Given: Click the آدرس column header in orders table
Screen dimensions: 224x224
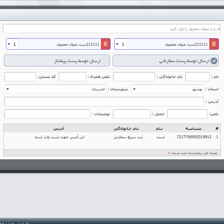Looking at the screenshot, I should [x=59, y=128].
